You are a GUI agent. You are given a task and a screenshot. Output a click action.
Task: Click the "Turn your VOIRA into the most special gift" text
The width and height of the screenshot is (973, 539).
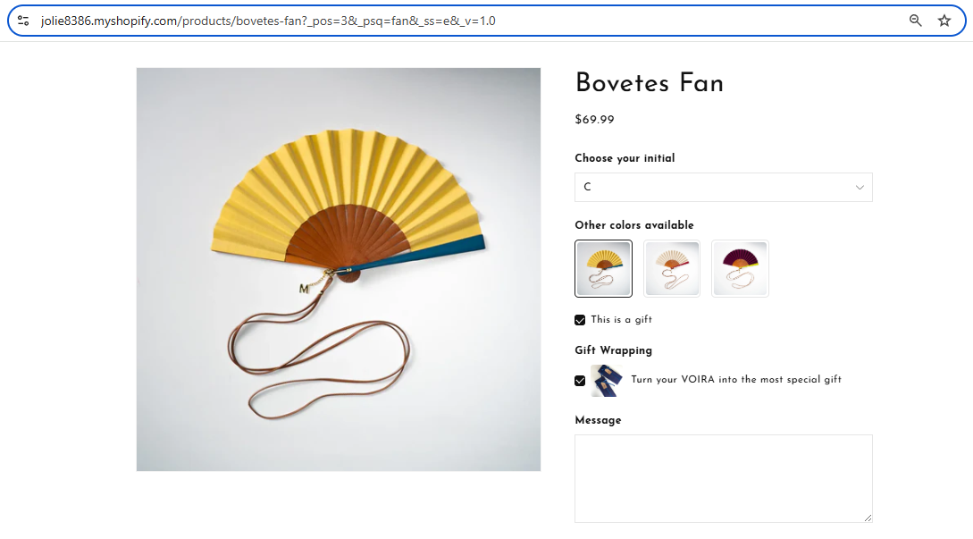pos(736,380)
